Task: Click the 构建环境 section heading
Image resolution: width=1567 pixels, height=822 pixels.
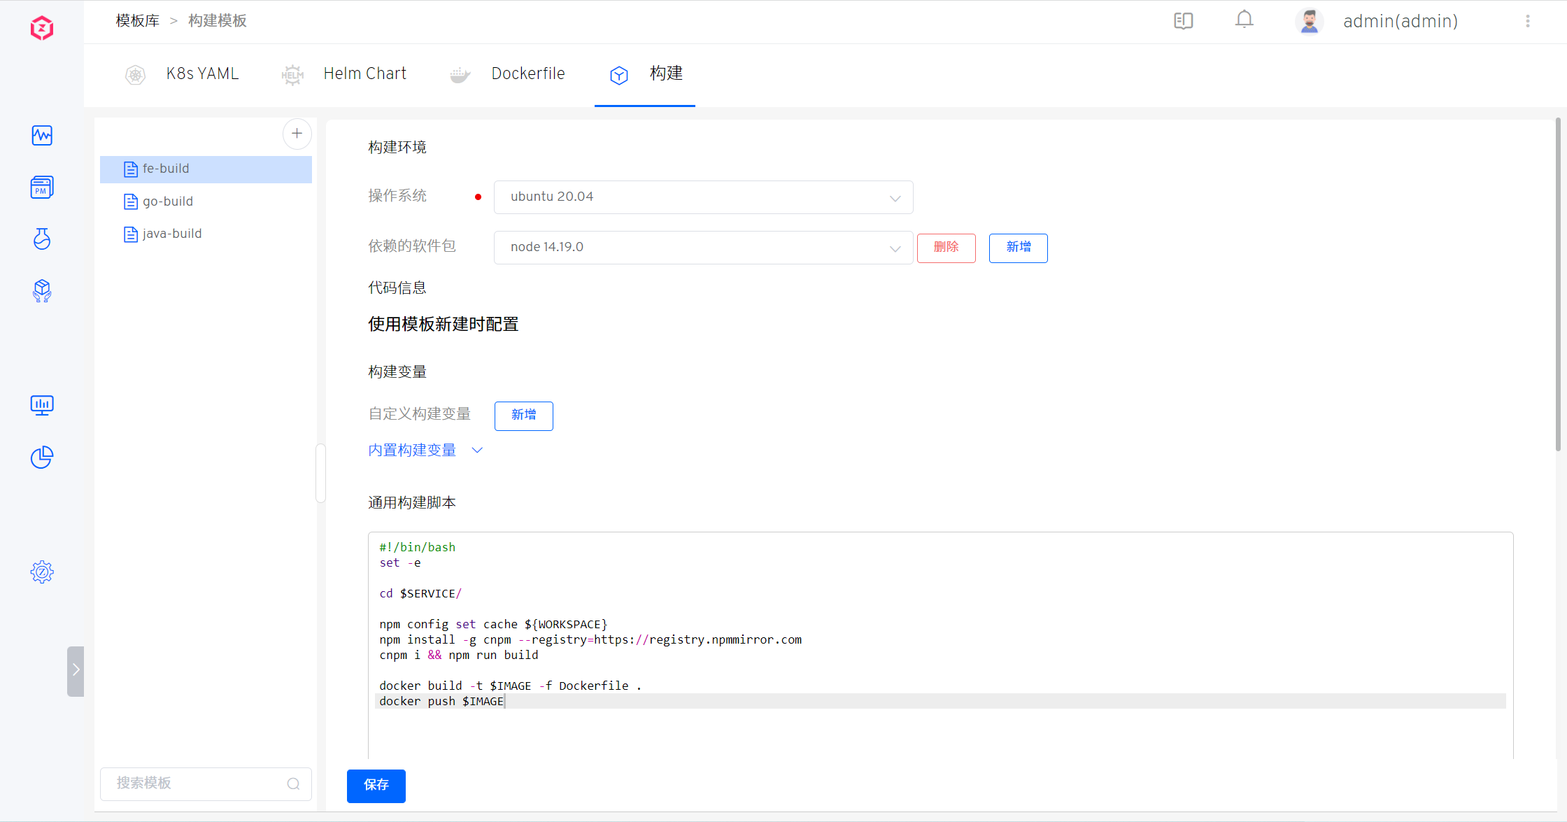Action: click(397, 148)
